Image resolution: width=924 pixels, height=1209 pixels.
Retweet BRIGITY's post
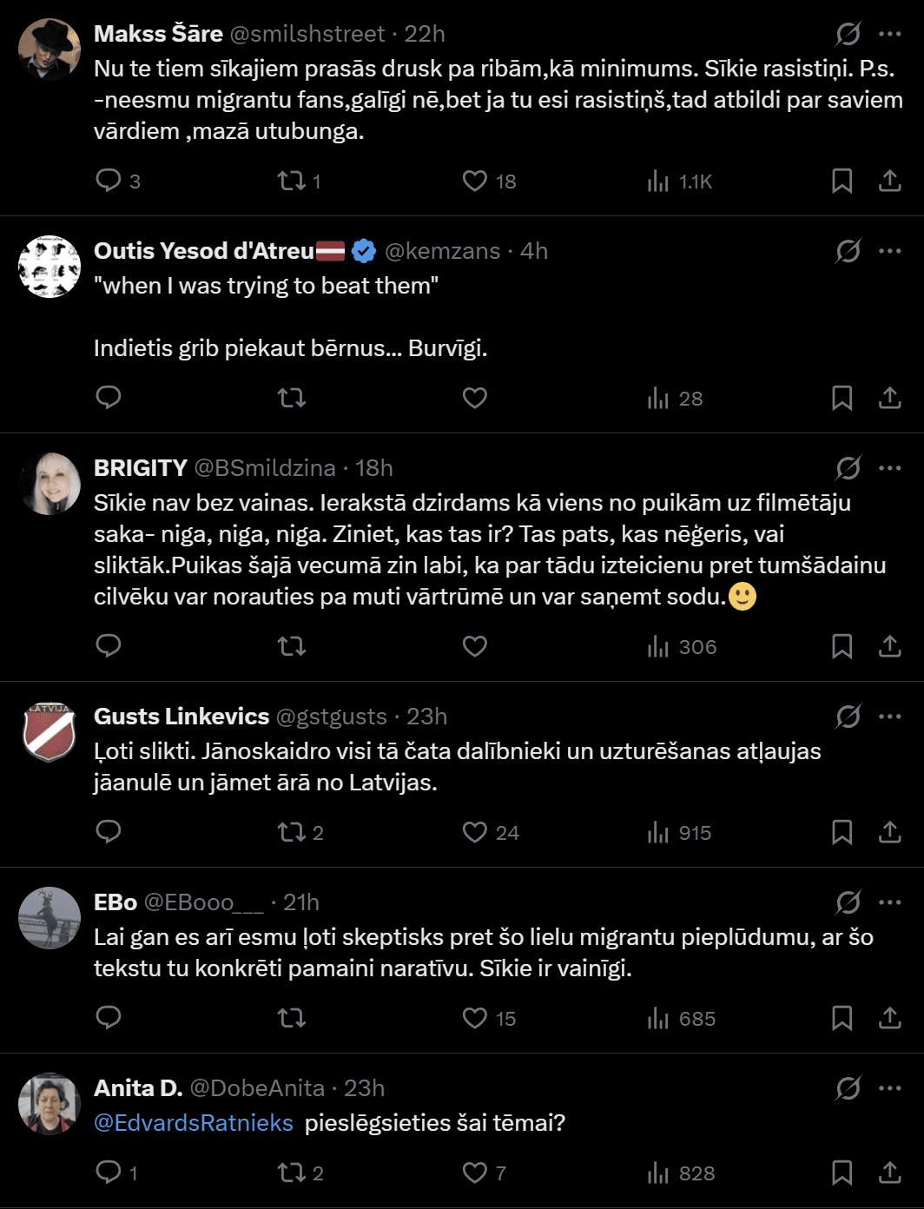point(291,646)
